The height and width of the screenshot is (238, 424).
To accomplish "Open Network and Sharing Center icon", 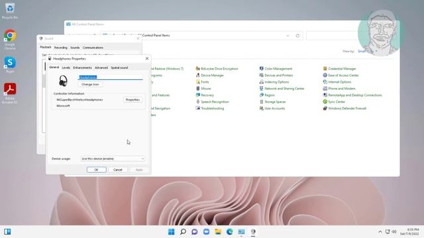I will pos(262,89).
